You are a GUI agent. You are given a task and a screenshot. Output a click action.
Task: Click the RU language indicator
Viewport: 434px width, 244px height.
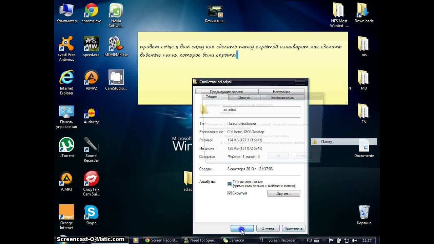point(309,240)
